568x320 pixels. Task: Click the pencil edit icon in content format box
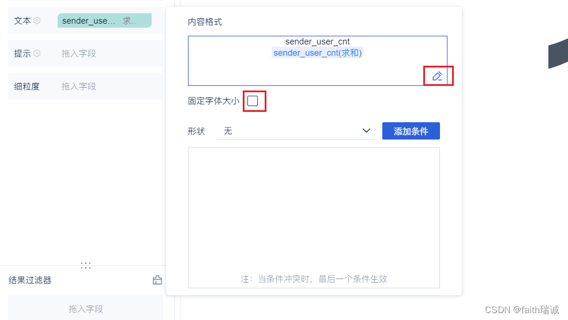pos(438,76)
